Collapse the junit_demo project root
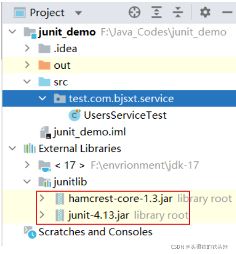Viewport: 236px width, 254px height. [12, 32]
